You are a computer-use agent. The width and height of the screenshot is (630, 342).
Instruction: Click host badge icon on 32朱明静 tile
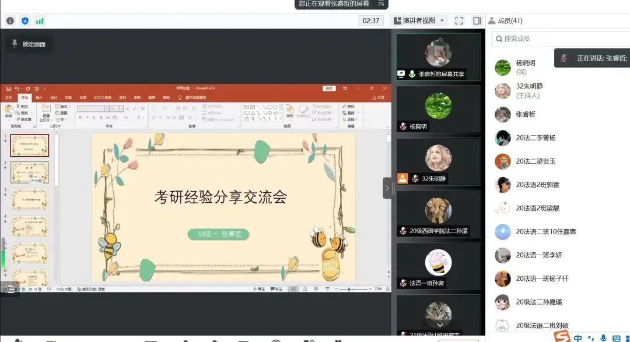pos(402,178)
